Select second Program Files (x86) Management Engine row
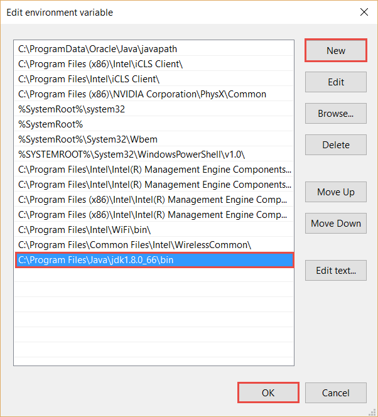Viewport: 378px width, 417px height. tap(154, 215)
